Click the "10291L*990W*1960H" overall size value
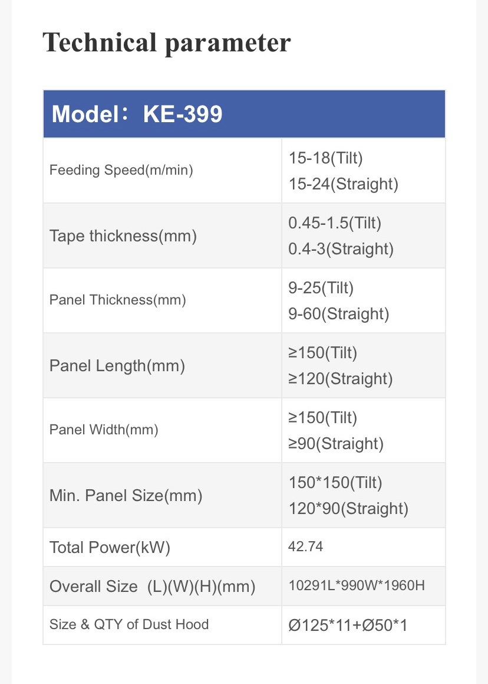 [x=357, y=586]
